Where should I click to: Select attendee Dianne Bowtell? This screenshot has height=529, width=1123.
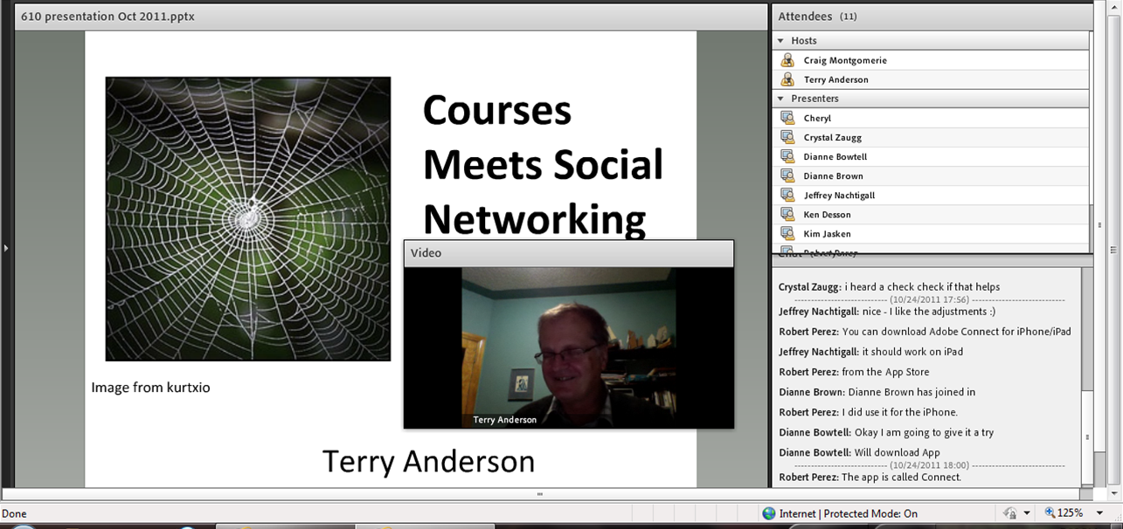click(932, 156)
